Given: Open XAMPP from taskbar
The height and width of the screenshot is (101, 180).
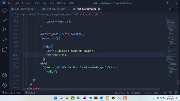Looking at the screenshot, I should pyautogui.click(x=108, y=98).
